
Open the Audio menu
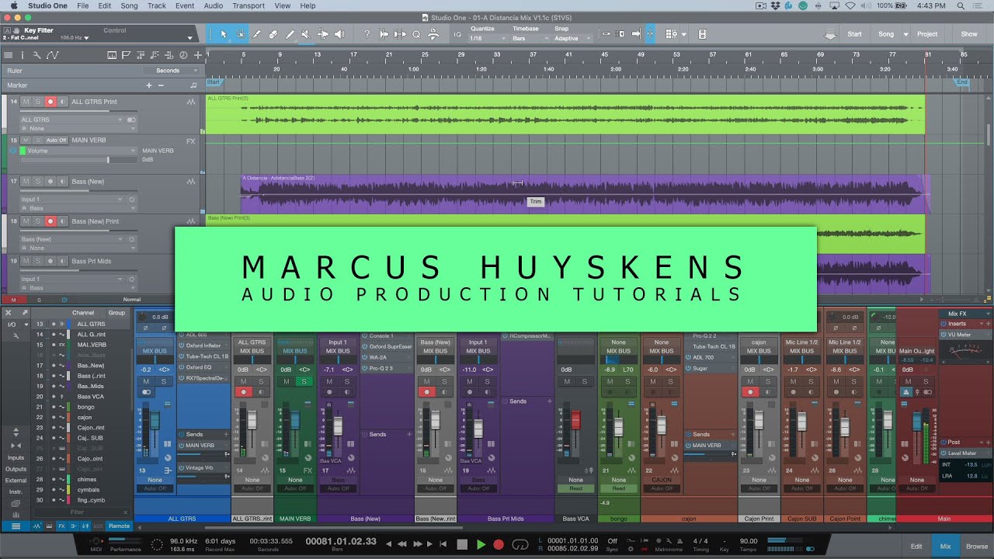(x=213, y=5)
